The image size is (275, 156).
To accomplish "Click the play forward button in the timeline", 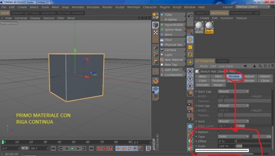I will coord(72,149).
